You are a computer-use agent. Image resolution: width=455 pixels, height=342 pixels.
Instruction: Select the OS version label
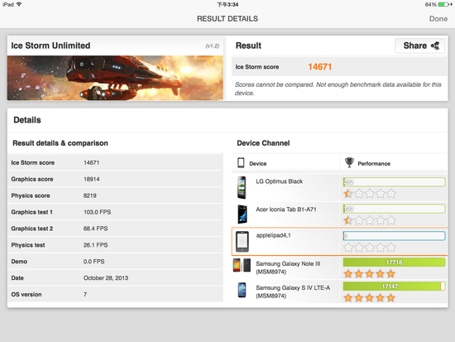point(26,294)
